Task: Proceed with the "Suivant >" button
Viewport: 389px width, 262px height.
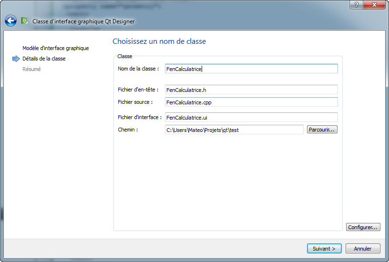Action: tap(324, 248)
